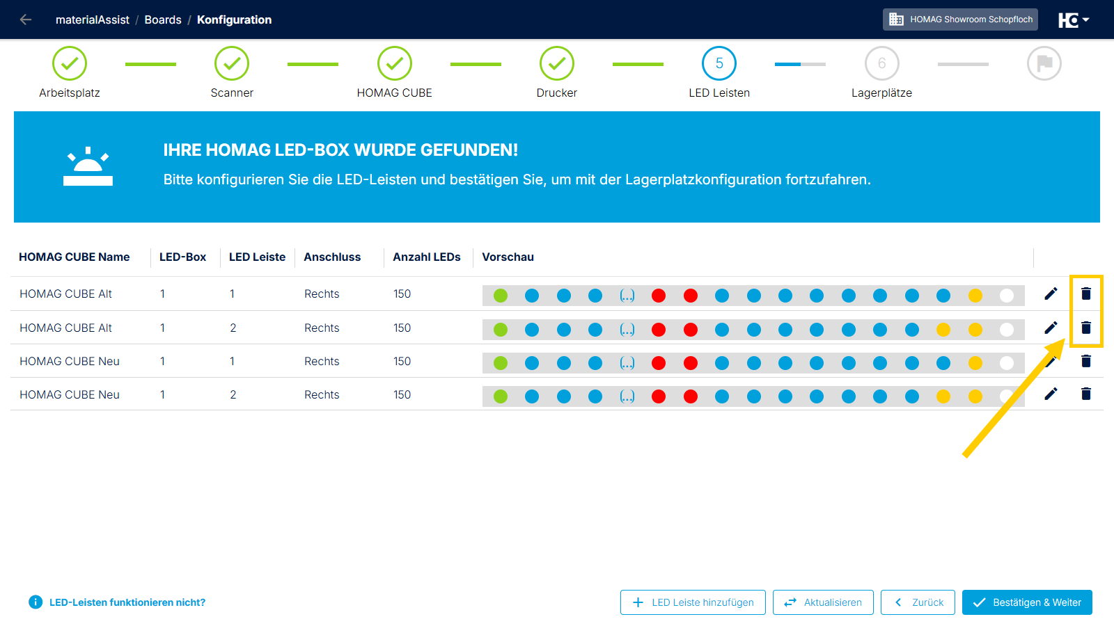Open the HC user account dropdown

coord(1074,19)
